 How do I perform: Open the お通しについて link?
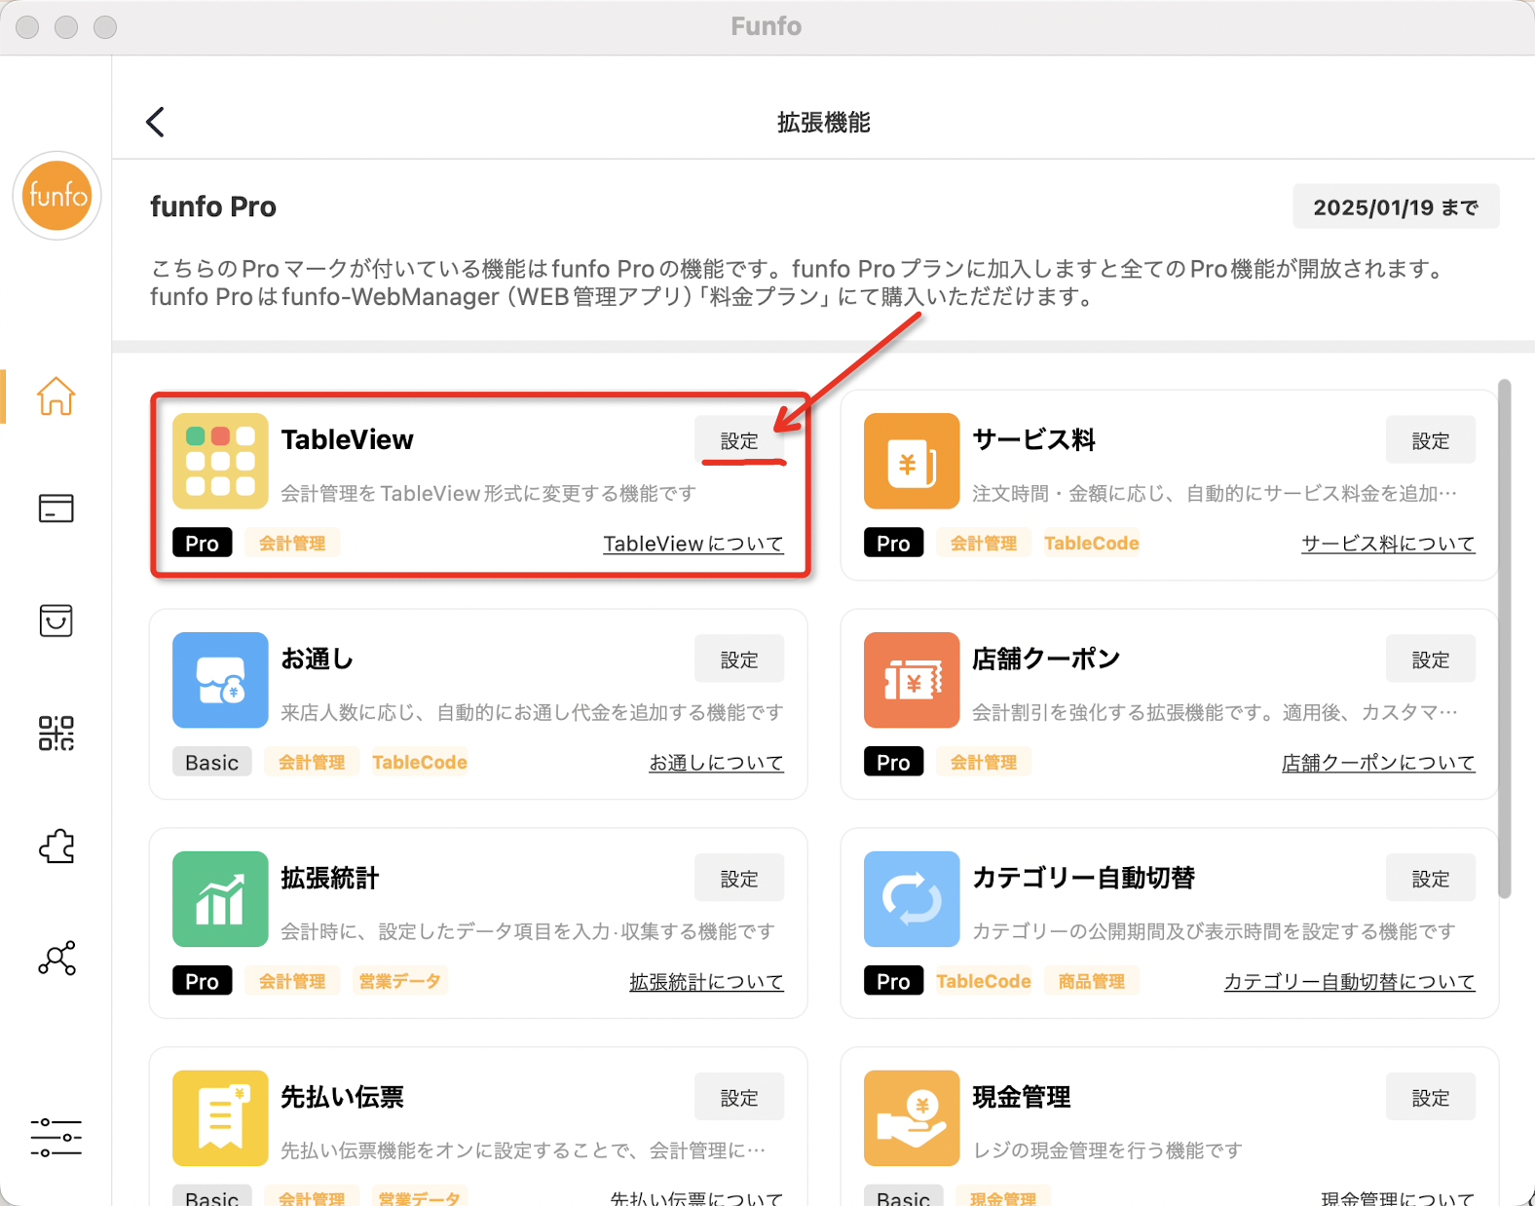click(716, 763)
